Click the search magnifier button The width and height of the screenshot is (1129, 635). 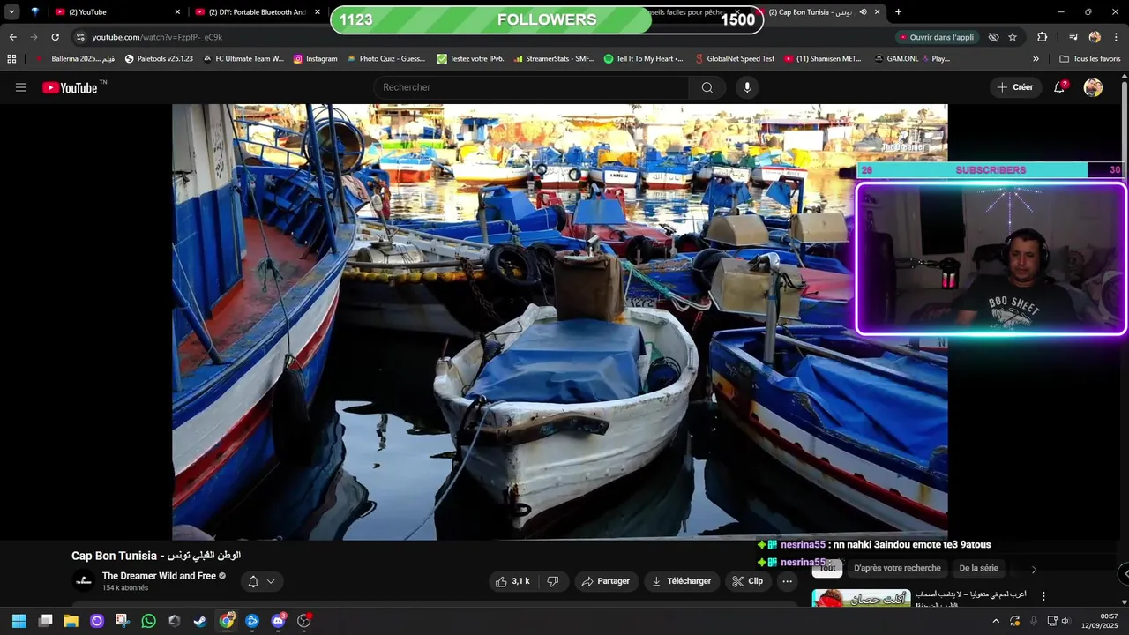click(x=707, y=87)
